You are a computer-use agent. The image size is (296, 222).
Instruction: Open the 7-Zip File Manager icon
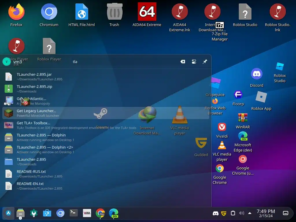220,32
